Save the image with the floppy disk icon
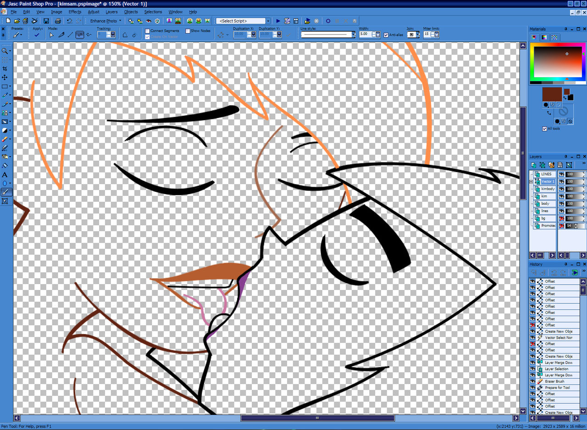The width and height of the screenshot is (587, 430). pos(46,21)
